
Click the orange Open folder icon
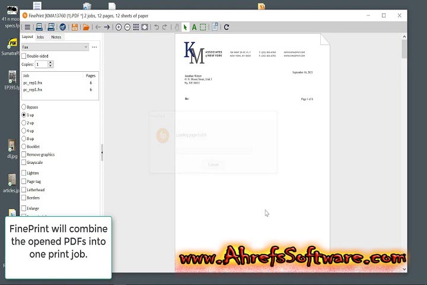coord(86,27)
